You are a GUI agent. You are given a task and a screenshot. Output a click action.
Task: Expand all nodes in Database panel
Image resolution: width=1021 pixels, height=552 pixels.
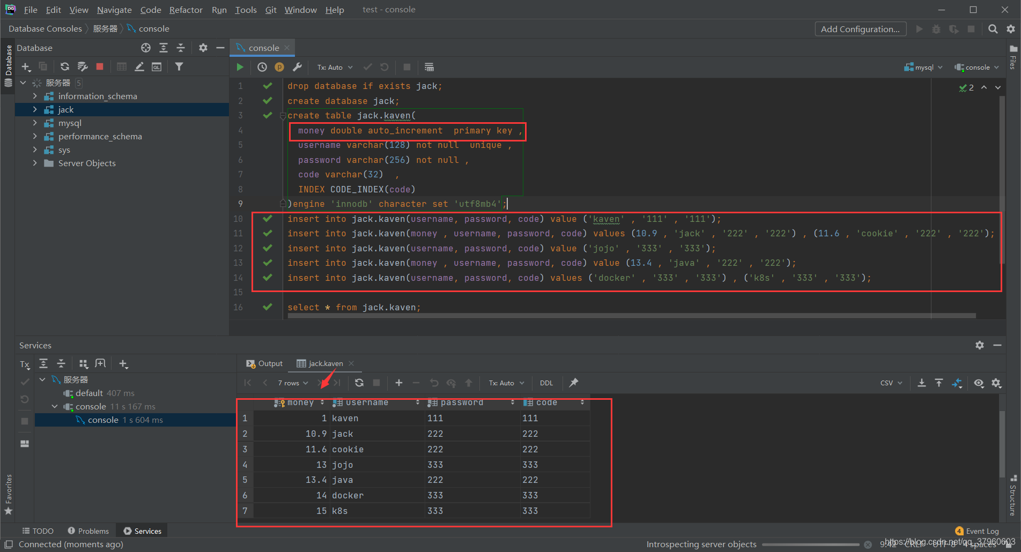pos(163,48)
